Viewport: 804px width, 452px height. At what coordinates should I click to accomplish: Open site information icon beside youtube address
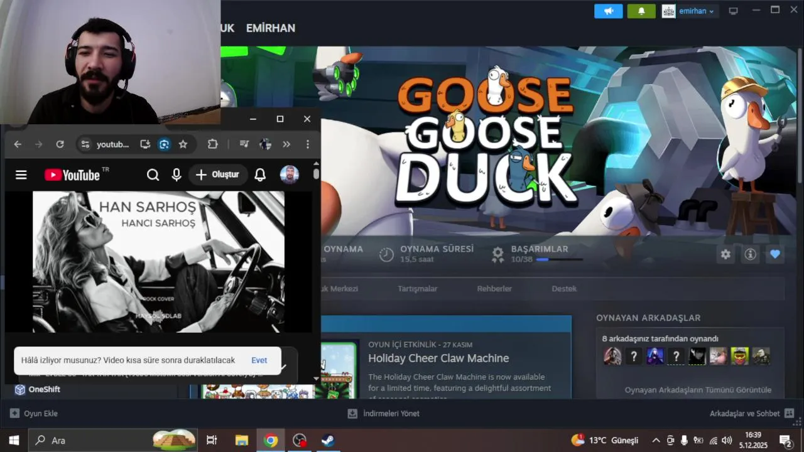[85, 144]
